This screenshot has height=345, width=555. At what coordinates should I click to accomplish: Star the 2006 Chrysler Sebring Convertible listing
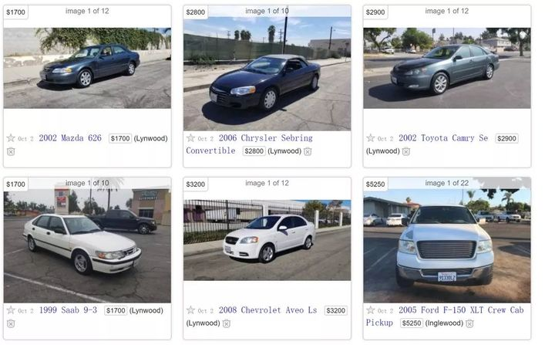coord(191,137)
